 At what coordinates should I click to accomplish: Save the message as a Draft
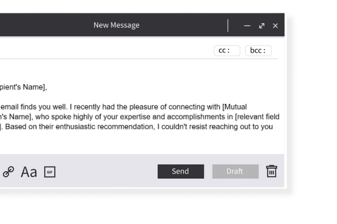point(235,171)
